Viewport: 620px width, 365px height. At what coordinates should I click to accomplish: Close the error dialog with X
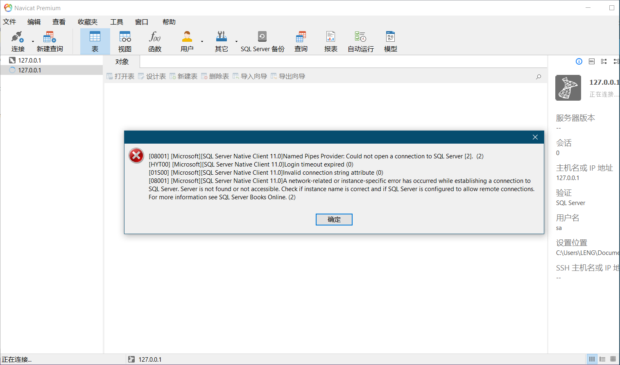tap(535, 137)
